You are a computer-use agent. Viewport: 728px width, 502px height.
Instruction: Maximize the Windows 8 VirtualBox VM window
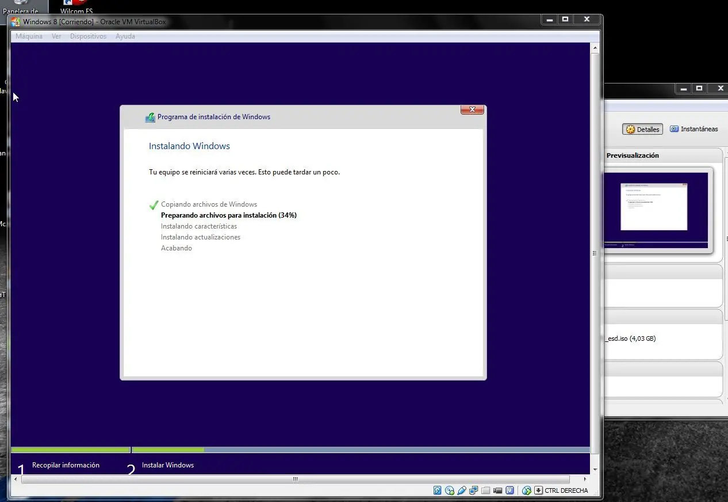tap(565, 19)
